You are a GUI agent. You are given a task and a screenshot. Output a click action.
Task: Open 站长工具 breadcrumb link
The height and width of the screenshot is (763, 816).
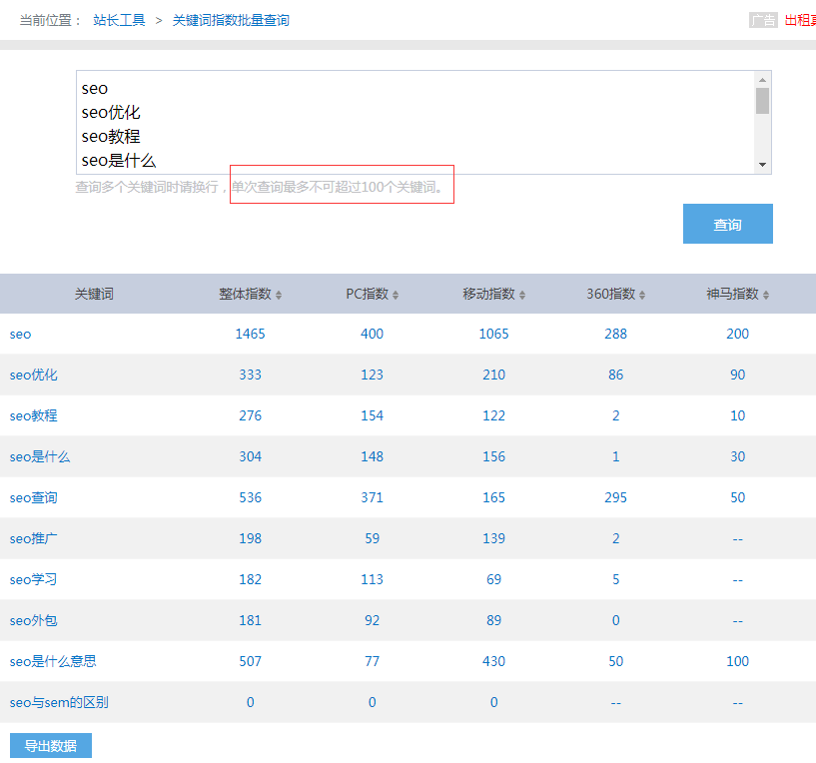click(x=119, y=20)
